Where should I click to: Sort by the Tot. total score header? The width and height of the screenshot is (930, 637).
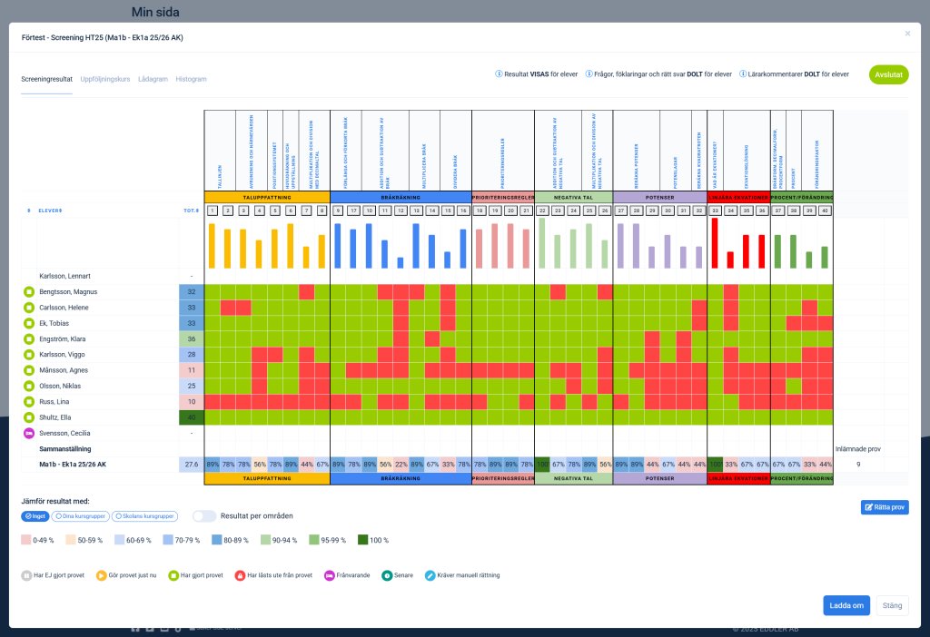pyautogui.click(x=191, y=211)
